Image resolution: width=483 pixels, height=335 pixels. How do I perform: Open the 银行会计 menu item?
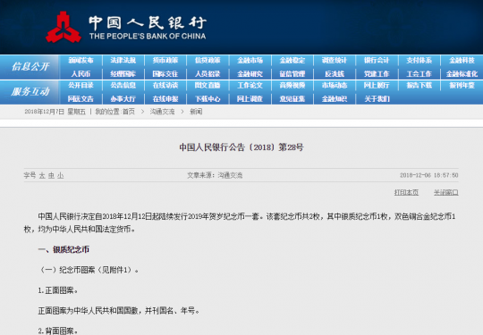(377, 60)
